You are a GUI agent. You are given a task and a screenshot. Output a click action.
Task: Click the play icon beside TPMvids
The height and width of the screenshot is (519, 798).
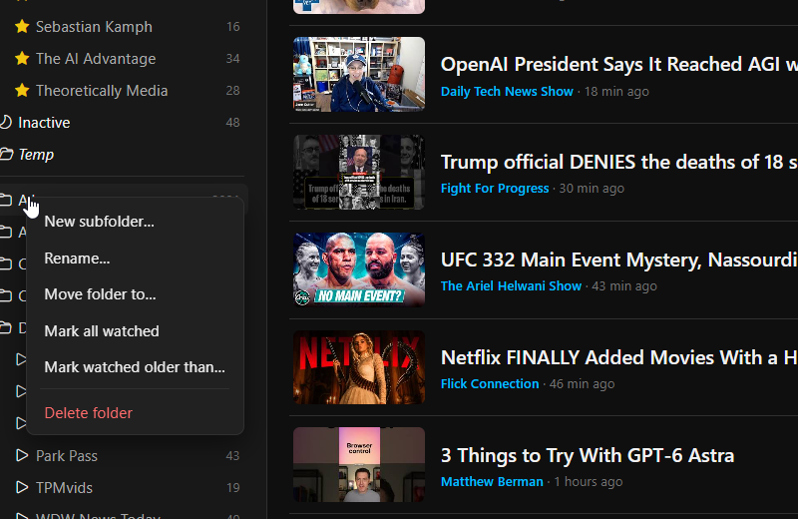coord(22,487)
